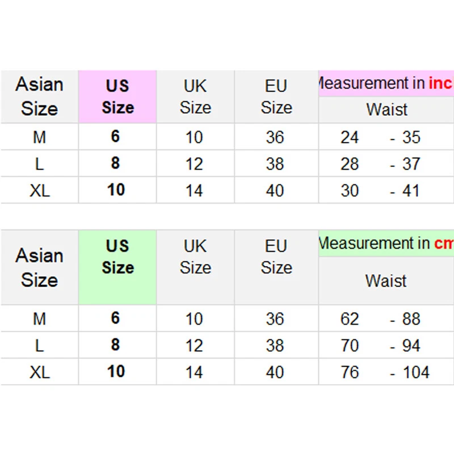The height and width of the screenshot is (454, 454).
Task: Select EU size 40 in the cm table
Action: pyautogui.click(x=275, y=372)
